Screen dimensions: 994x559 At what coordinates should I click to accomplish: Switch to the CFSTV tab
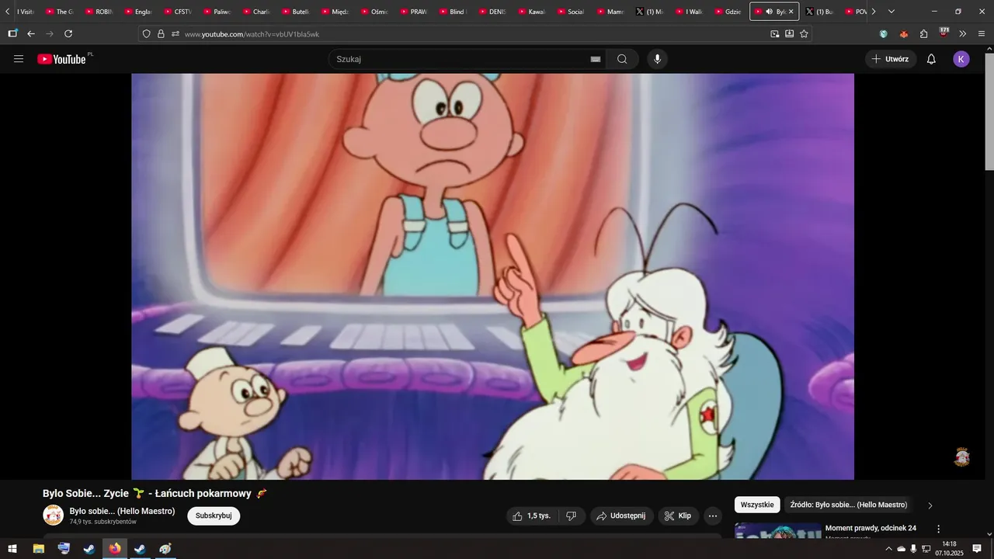tap(178, 12)
